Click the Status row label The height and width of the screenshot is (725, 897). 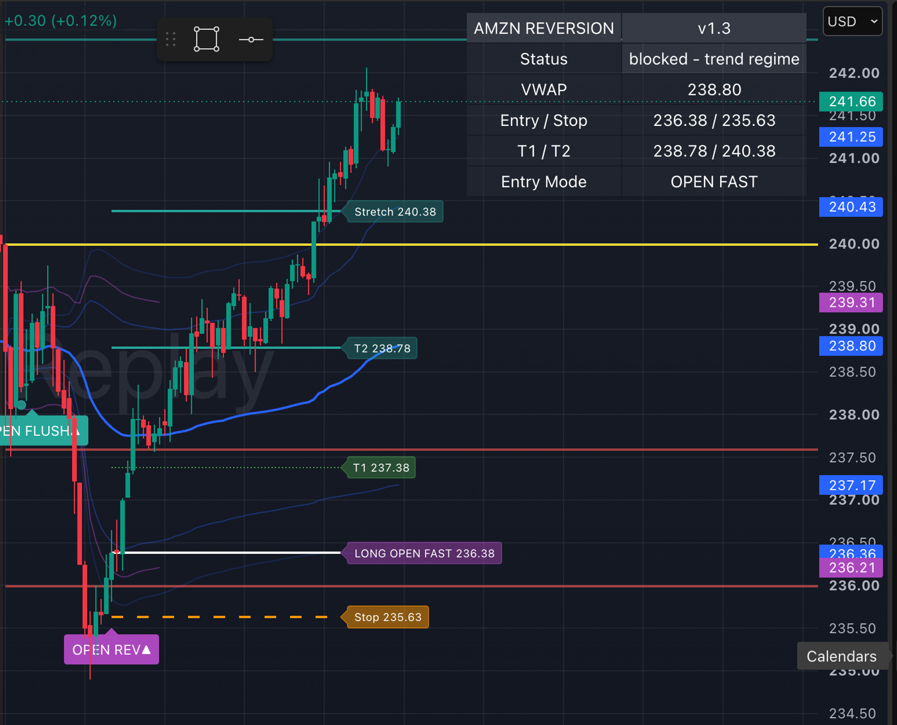(x=544, y=59)
